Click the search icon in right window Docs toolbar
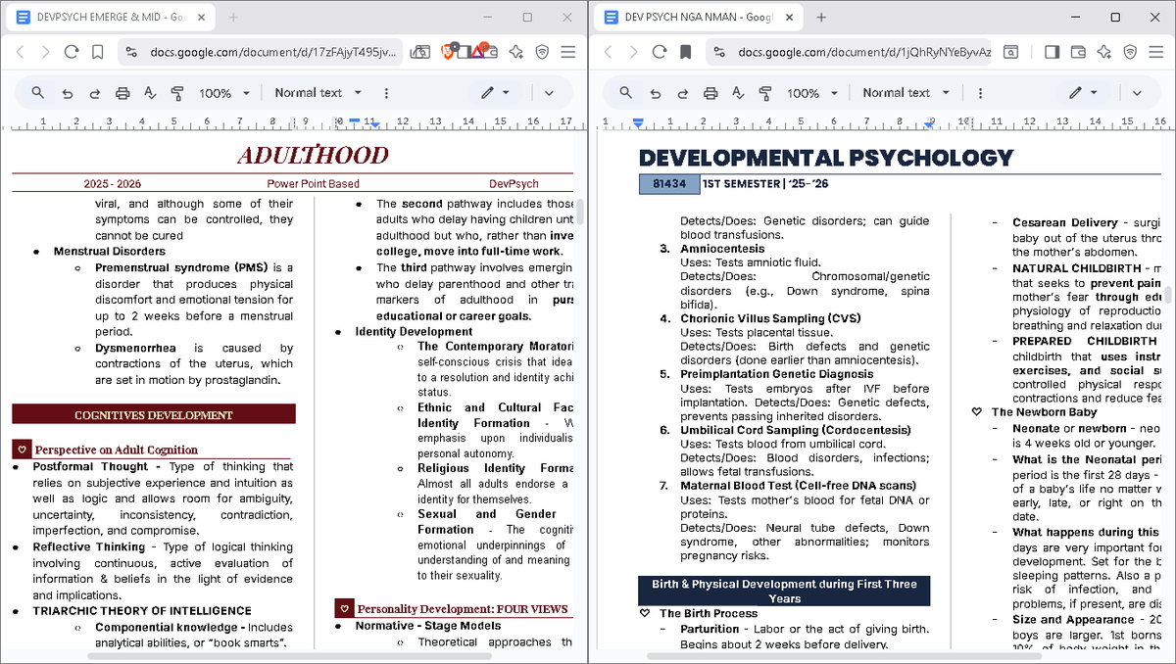Viewport: 1176px width, 664px height. [625, 93]
